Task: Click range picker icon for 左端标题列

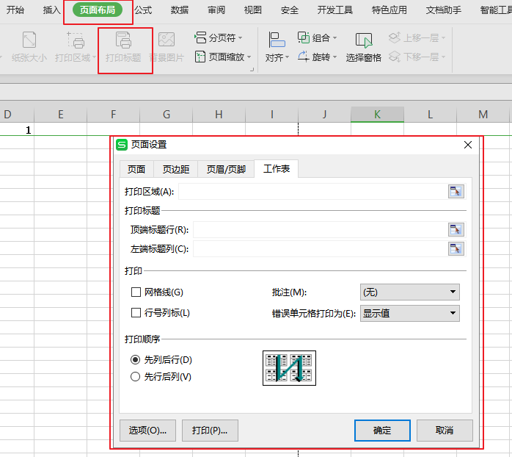Action: click(x=456, y=249)
